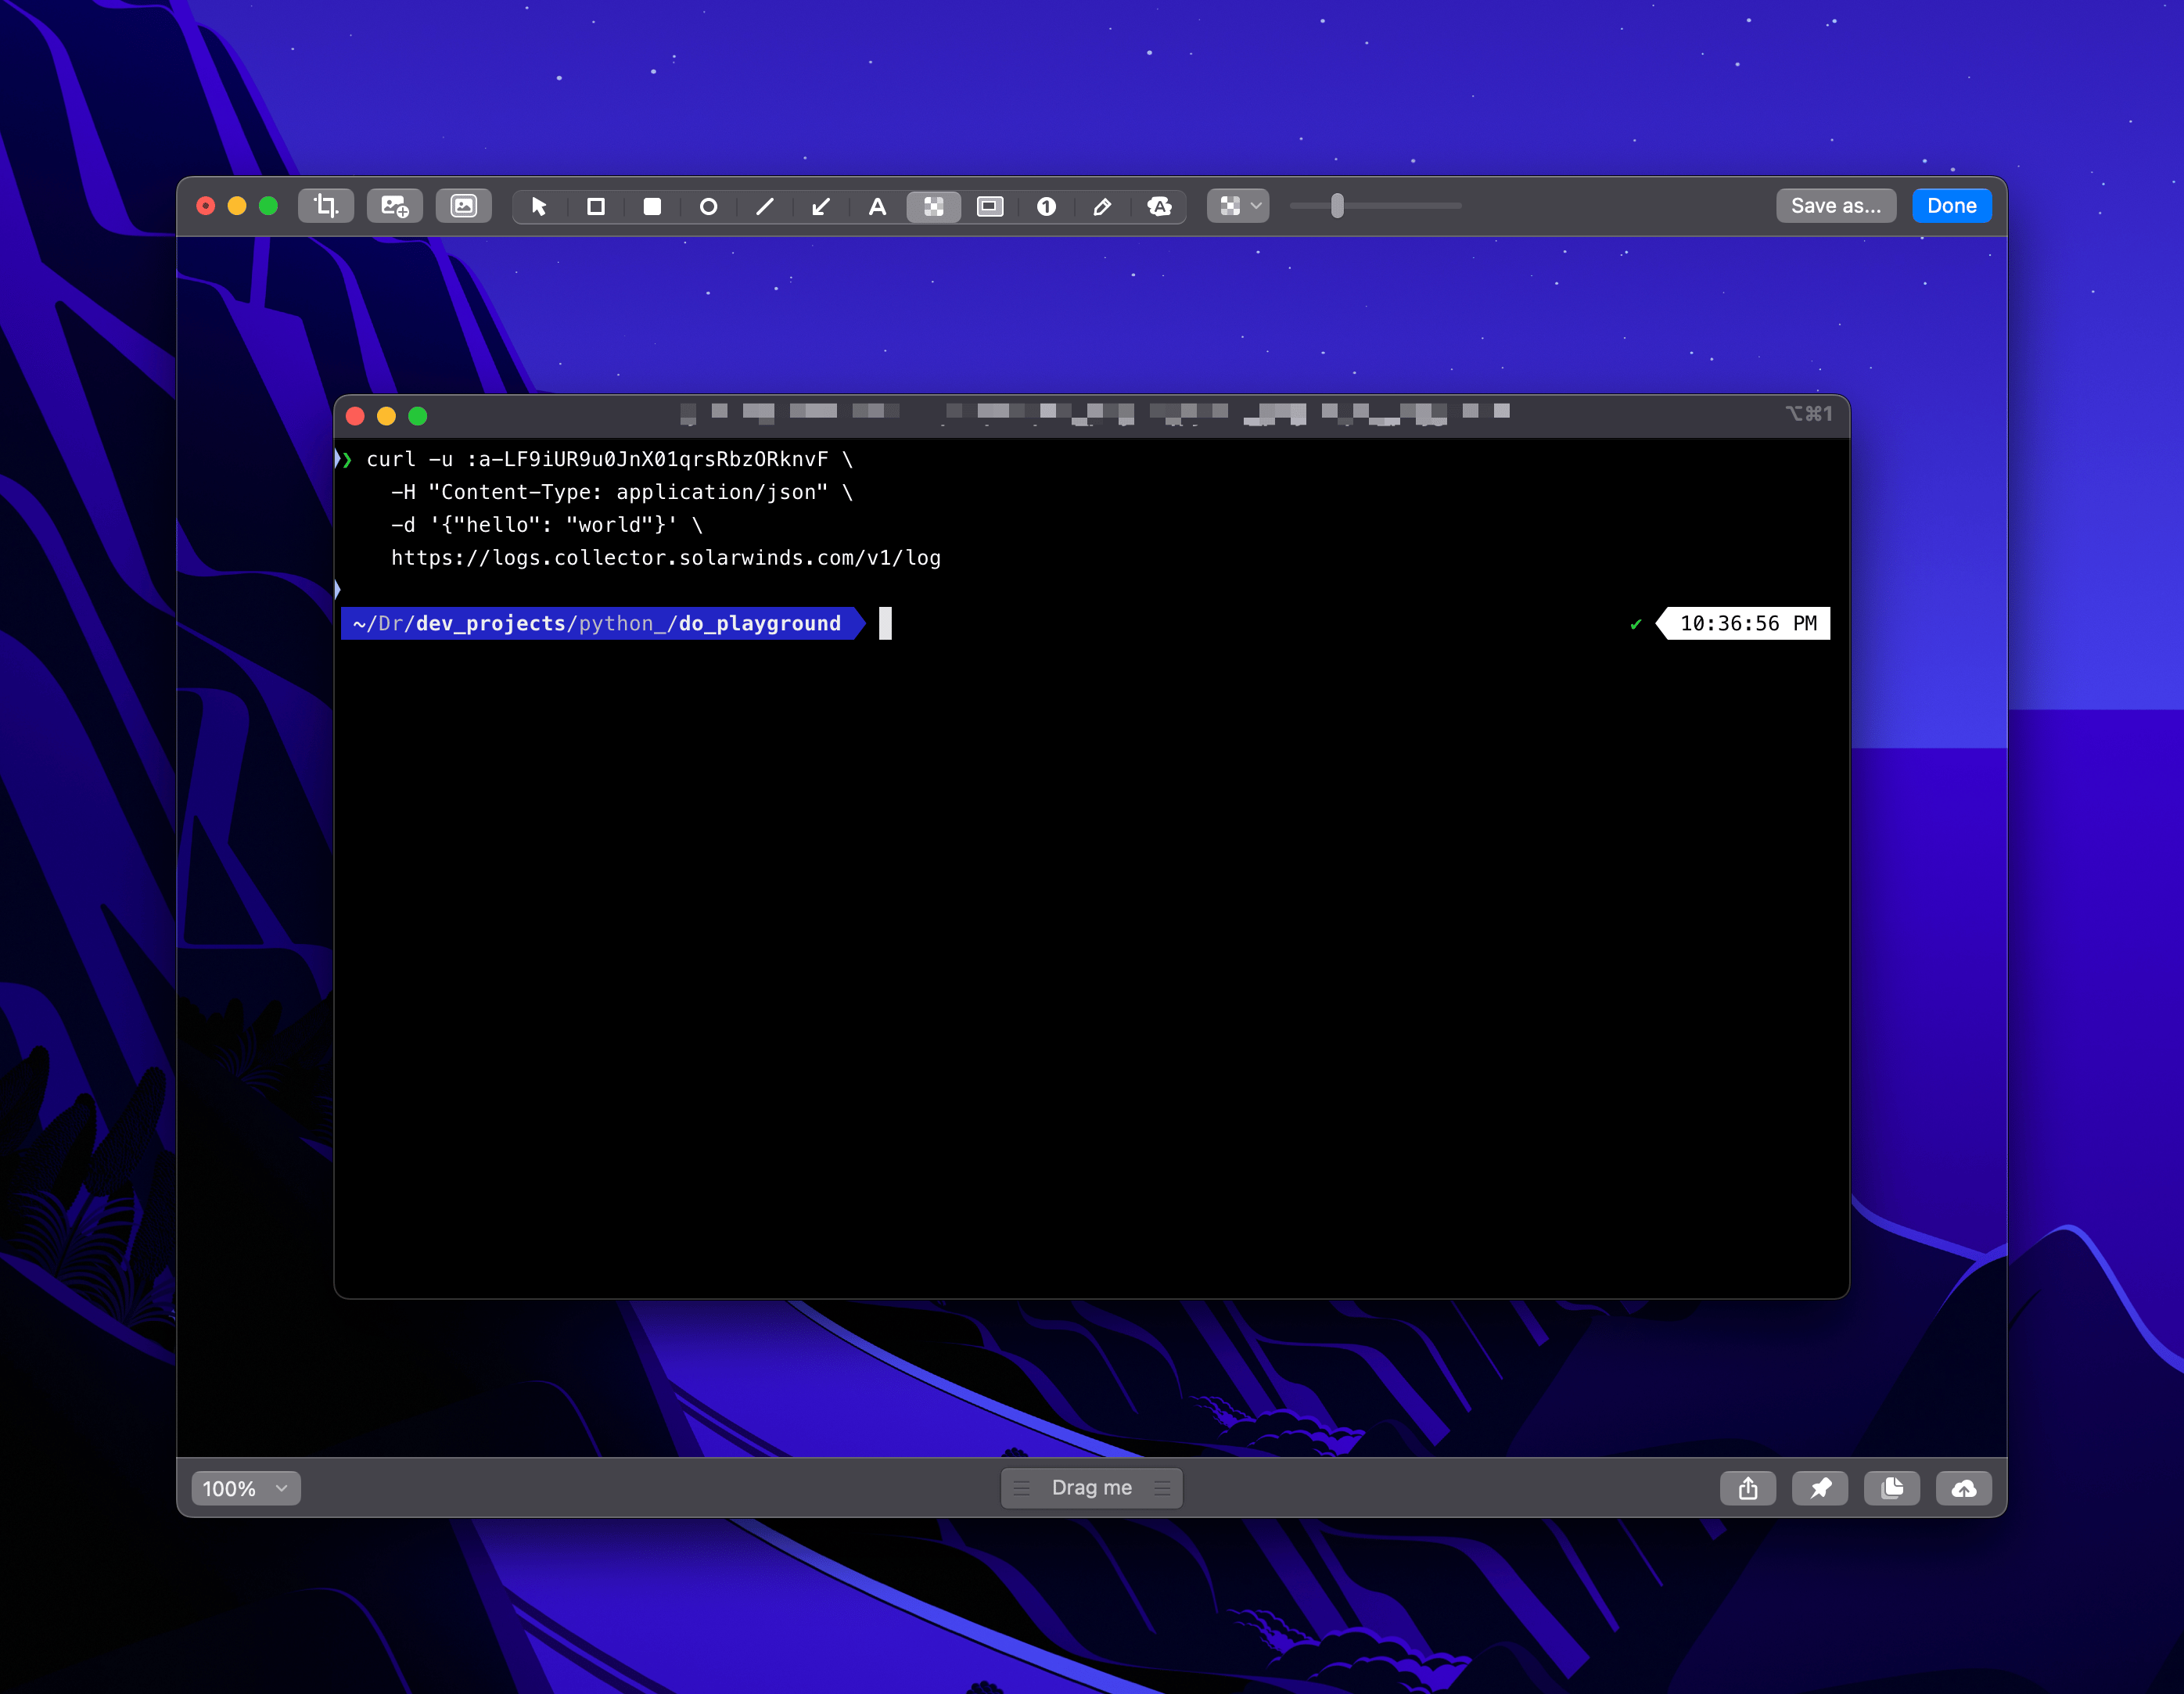Open the pixelate style dropdown
Image resolution: width=2184 pixels, height=1694 pixels.
pos(1238,206)
